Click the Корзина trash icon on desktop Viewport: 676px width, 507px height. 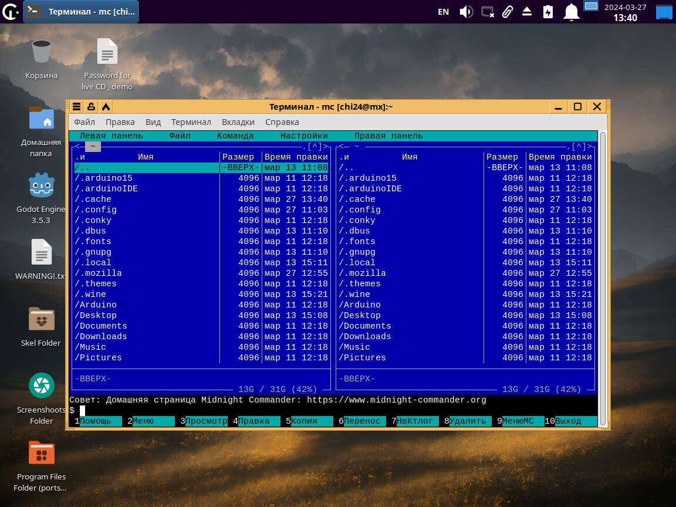pyautogui.click(x=41, y=52)
